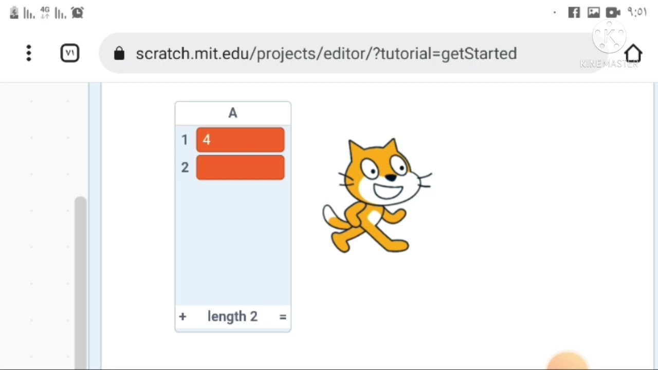658x370 pixels.
Task: Tap the orange circle at bottom right
Action: (x=568, y=361)
